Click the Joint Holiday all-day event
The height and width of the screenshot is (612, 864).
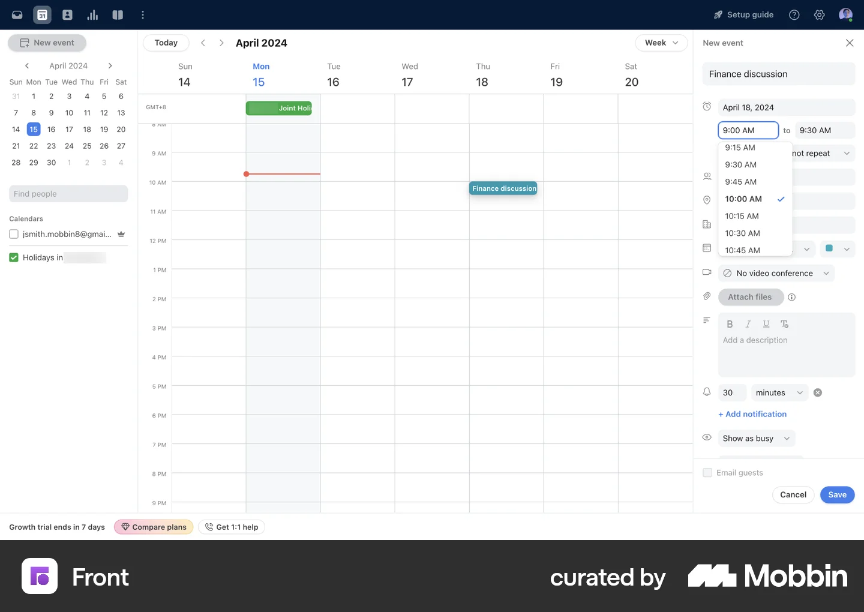coord(279,108)
